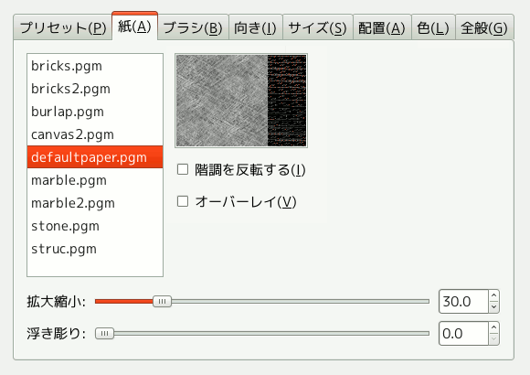The image size is (530, 375).
Task: Decrease 浮き彫り value with down arrow
Action: coord(493,339)
